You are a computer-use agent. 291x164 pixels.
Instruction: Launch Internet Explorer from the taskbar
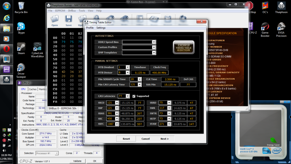click(x=7, y=18)
